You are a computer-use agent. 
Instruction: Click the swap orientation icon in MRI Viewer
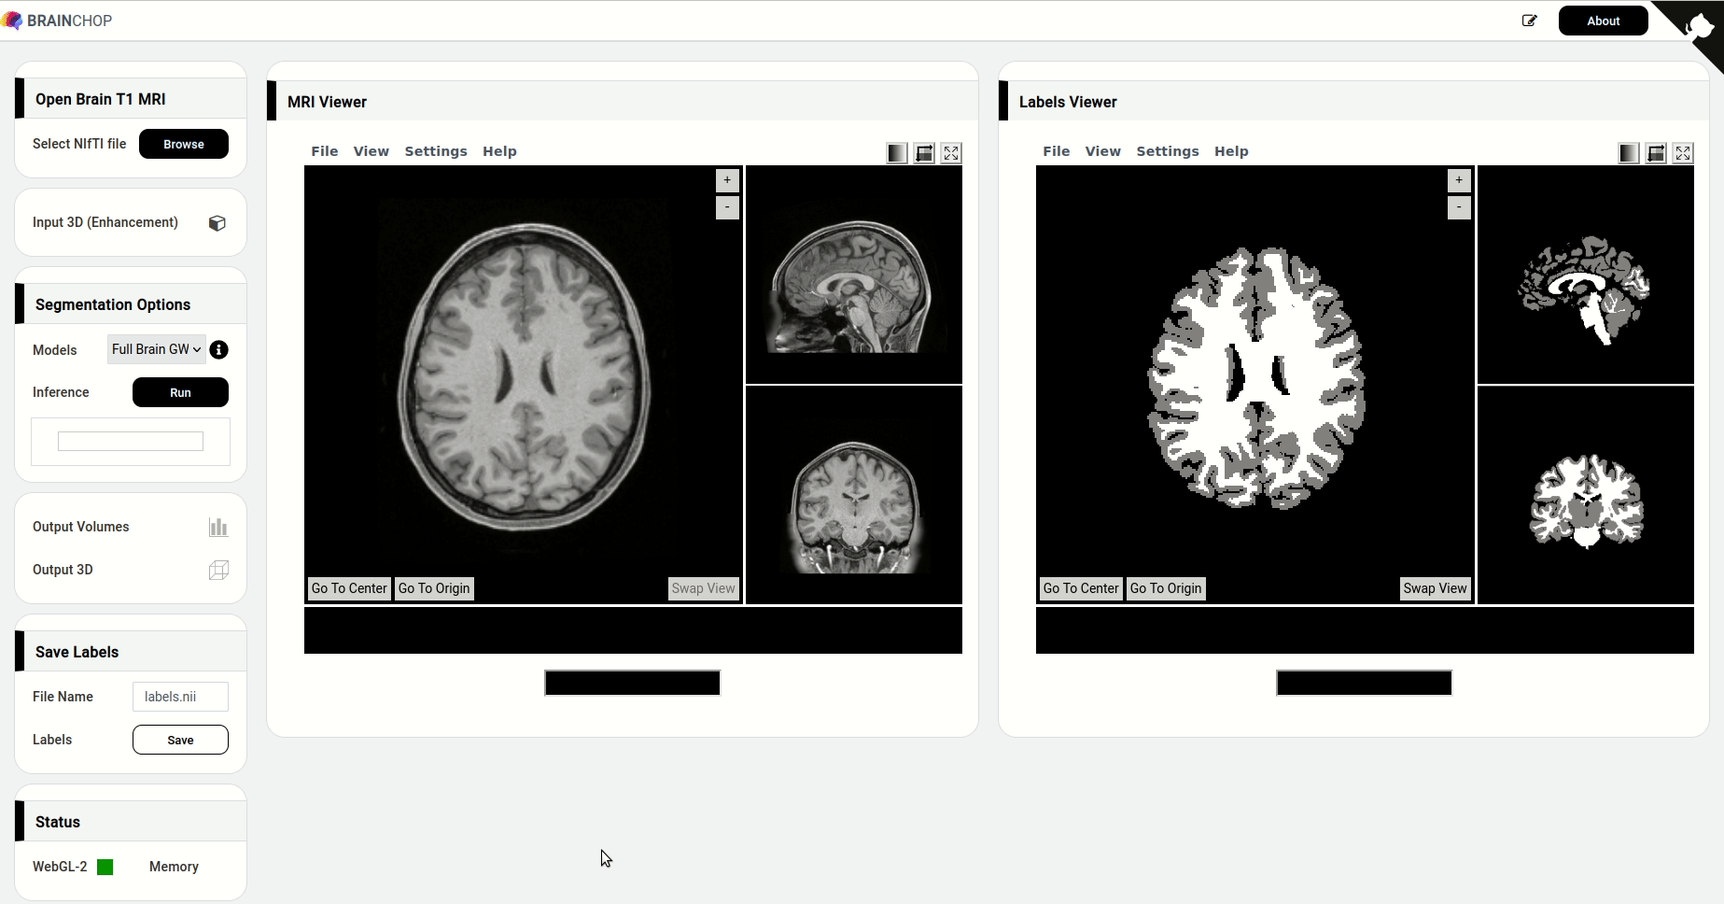924,152
